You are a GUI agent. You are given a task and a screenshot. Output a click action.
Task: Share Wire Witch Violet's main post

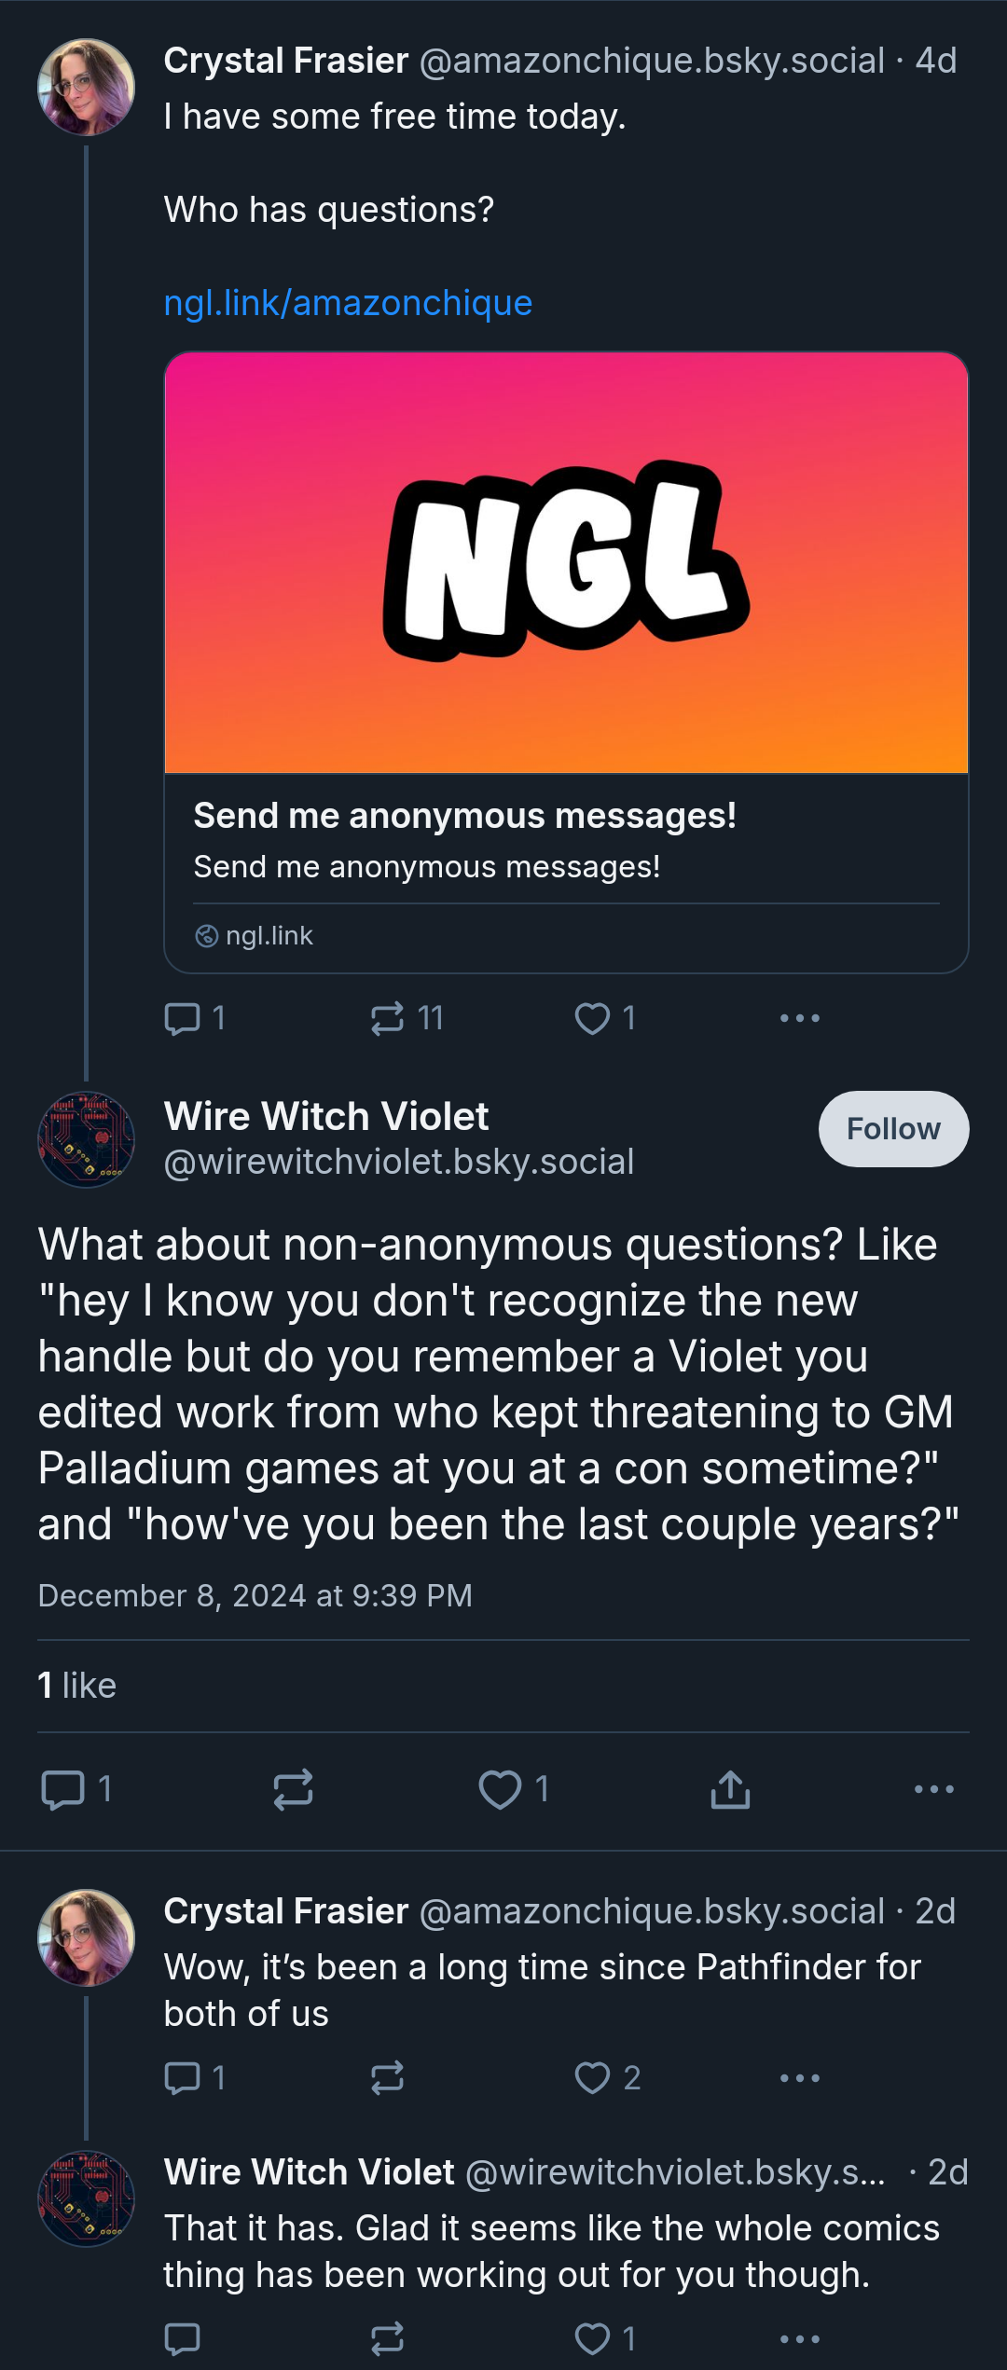coord(730,1789)
